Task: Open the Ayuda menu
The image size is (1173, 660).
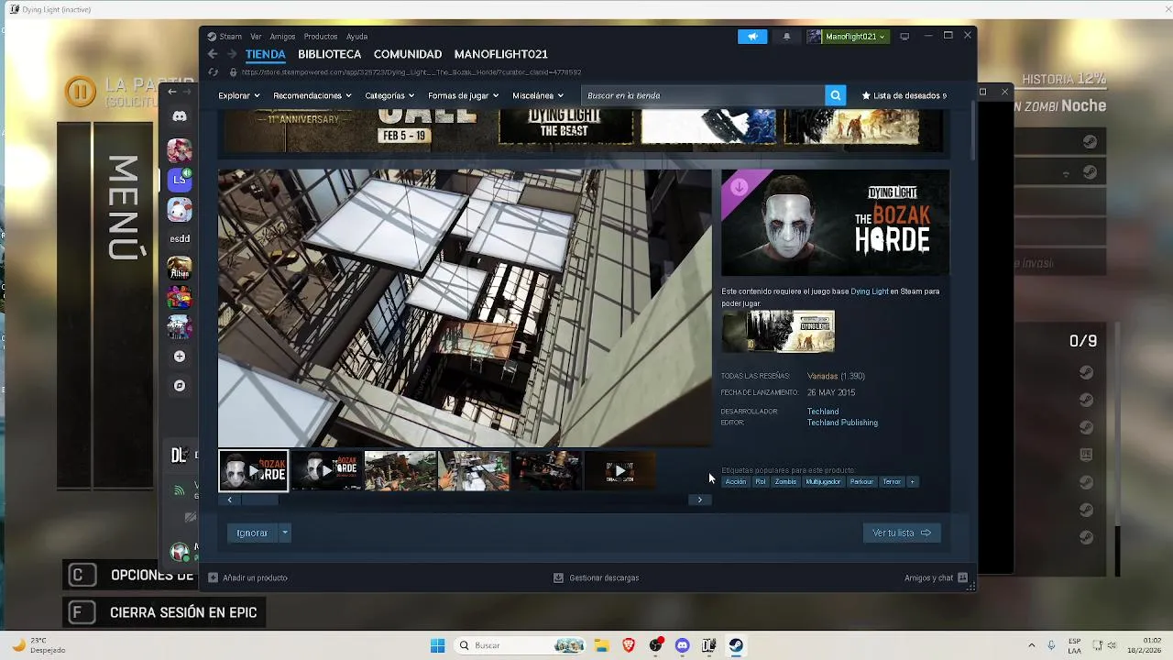Action: [356, 37]
